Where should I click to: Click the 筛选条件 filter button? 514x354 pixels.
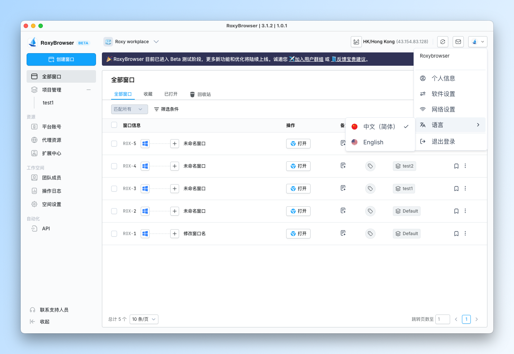point(167,109)
